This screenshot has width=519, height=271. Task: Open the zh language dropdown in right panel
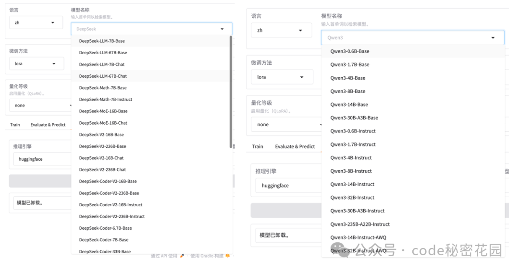pyautogui.click(x=281, y=30)
